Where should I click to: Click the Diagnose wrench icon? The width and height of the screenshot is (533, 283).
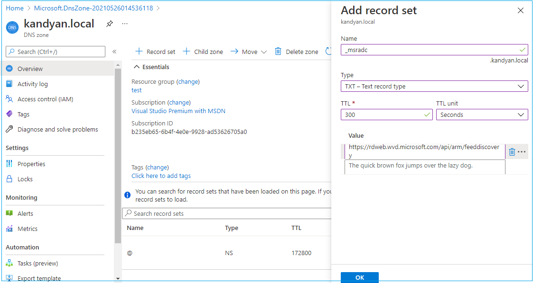[9, 130]
